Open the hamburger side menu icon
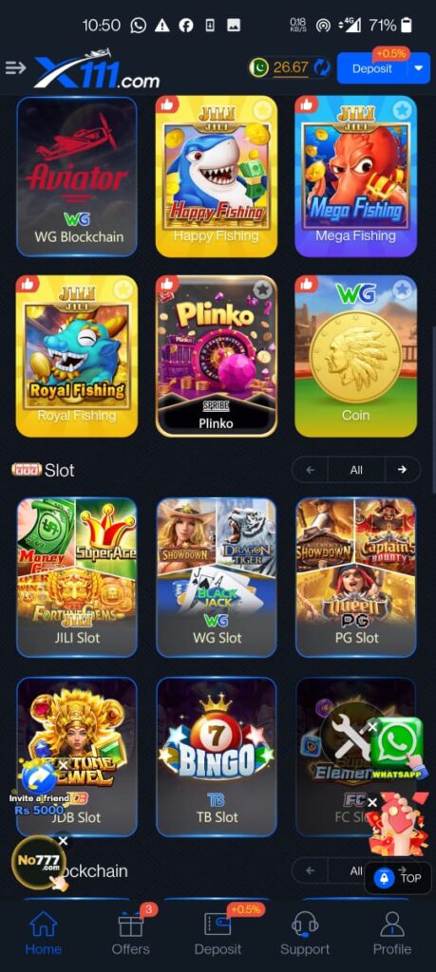The height and width of the screenshot is (972, 436). pos(15,67)
